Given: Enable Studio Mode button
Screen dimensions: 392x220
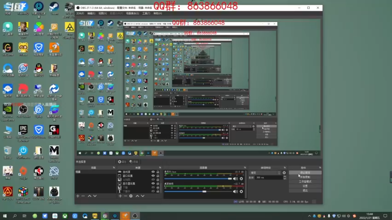Looking at the screenshot, I should tap(305, 181).
